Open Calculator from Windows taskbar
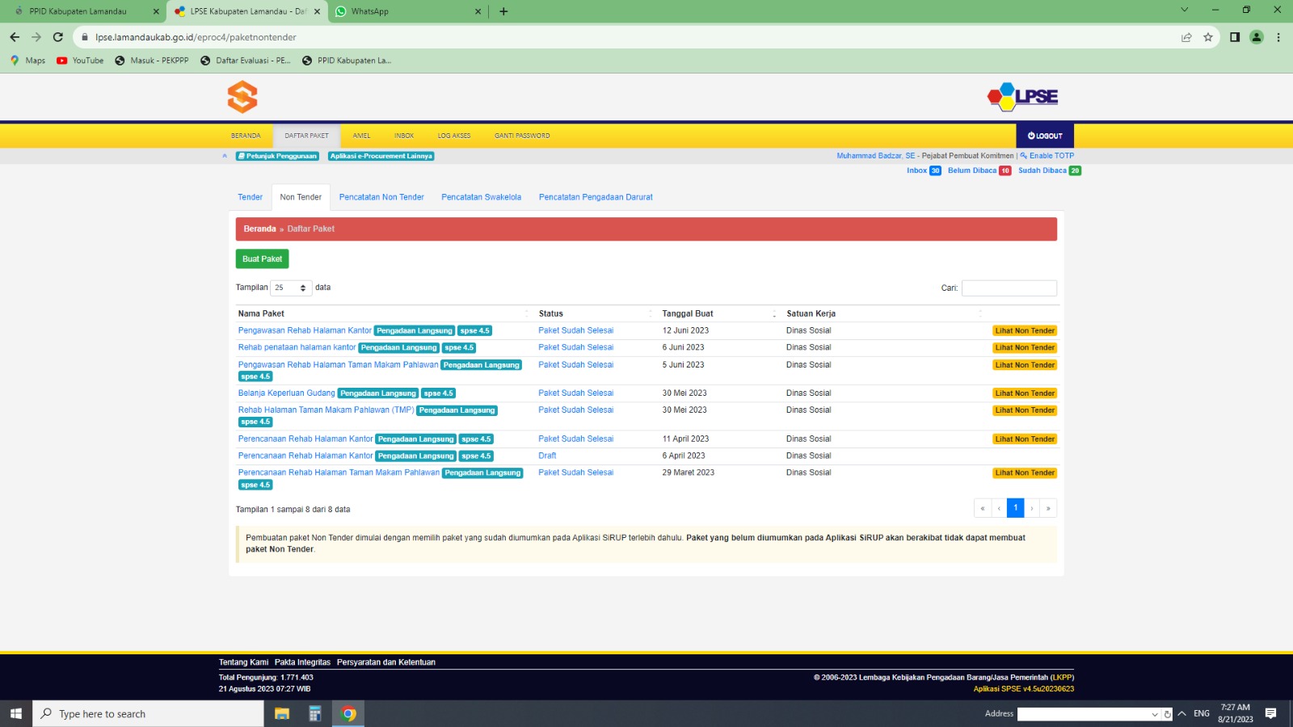 point(315,713)
